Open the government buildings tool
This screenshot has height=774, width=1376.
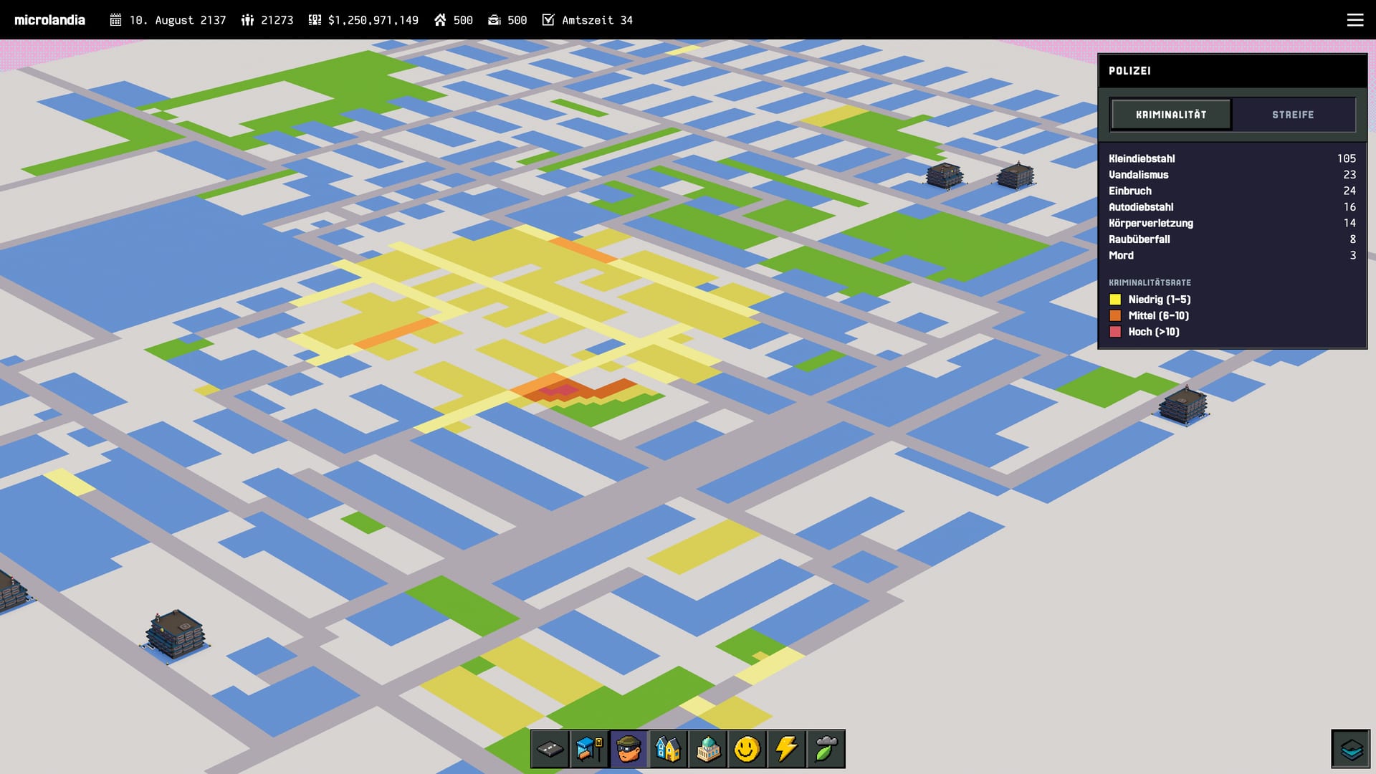coord(708,750)
